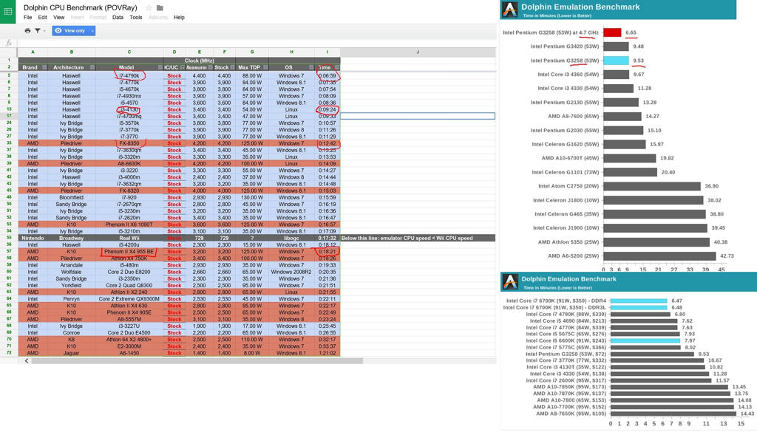Open the Tools menu

pos(136,18)
